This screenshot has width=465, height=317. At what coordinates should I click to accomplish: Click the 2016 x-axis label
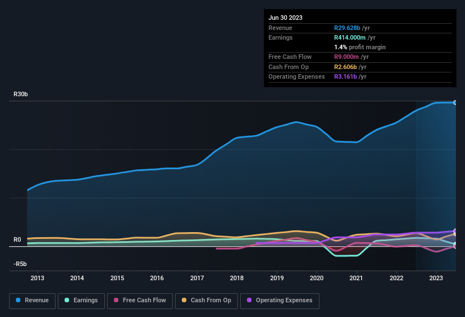pos(157,278)
